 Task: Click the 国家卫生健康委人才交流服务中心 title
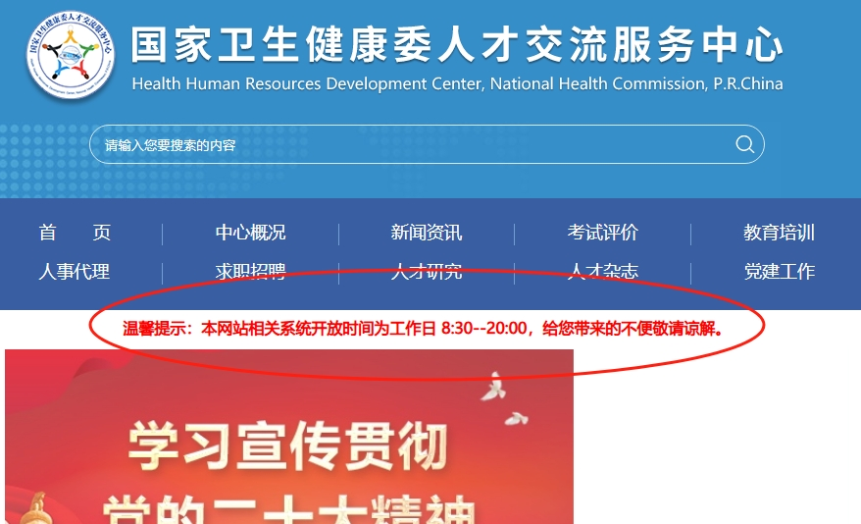(x=457, y=44)
